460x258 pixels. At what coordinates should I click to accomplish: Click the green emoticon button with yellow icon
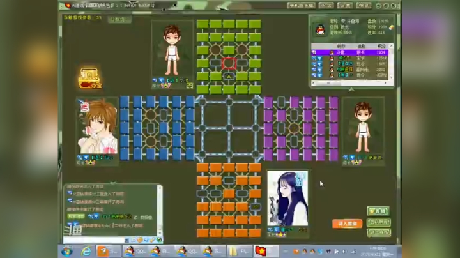point(378,211)
